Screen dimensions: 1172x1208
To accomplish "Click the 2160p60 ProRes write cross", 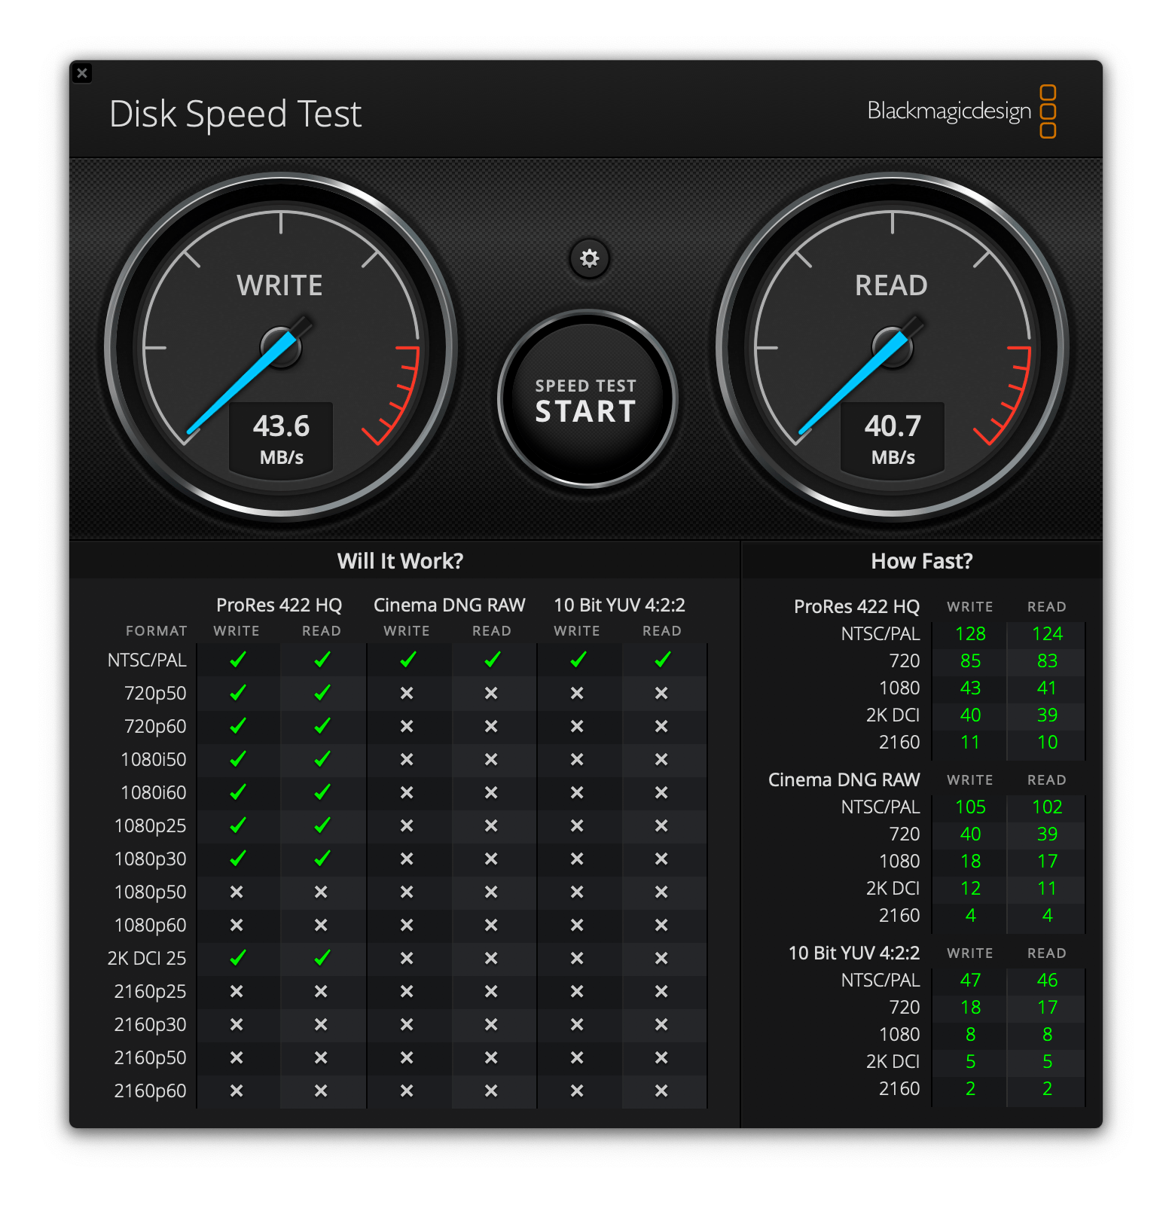I will coord(237,1091).
